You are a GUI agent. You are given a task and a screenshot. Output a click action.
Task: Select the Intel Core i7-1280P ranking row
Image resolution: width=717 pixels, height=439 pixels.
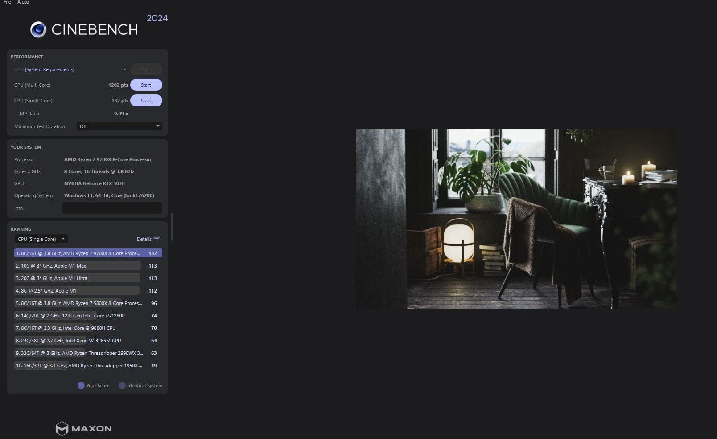[88, 316]
